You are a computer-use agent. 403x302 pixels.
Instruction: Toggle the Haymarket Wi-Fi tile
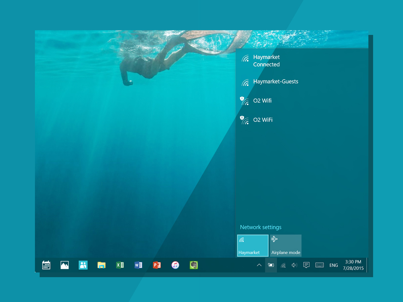(253, 246)
